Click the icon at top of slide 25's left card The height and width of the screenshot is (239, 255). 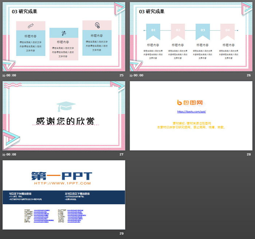click(31, 26)
